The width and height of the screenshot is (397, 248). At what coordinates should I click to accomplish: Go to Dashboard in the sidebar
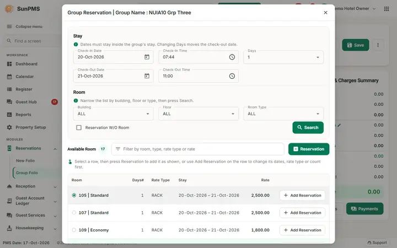[26, 64]
